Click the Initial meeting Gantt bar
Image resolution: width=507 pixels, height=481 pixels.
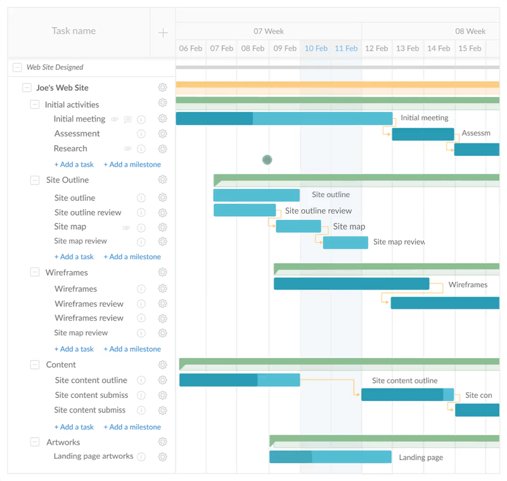[284, 119]
